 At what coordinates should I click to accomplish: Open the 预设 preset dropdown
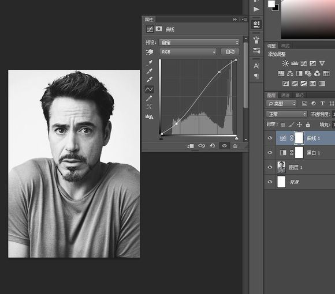199,43
